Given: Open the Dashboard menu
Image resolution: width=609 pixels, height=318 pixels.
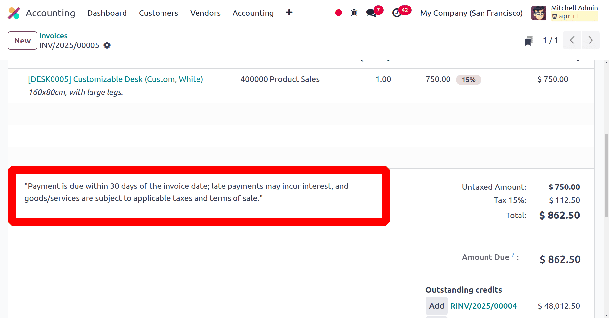Looking at the screenshot, I should coord(107,13).
